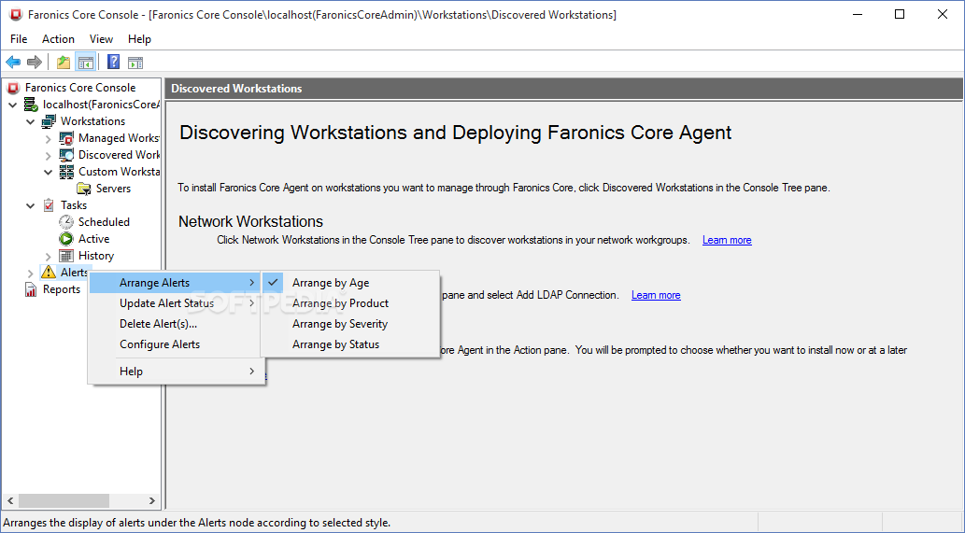Click the Servers folder icon
Screen dimensions: 965x533
coord(84,189)
